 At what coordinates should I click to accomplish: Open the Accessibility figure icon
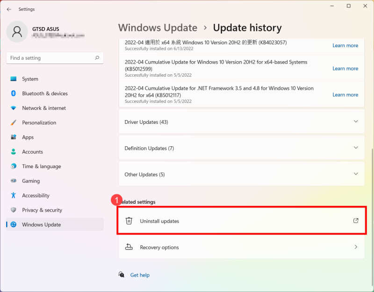click(x=14, y=195)
